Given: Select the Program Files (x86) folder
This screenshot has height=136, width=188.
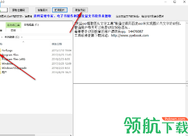Looking at the screenshot, I should (x=14, y=59).
